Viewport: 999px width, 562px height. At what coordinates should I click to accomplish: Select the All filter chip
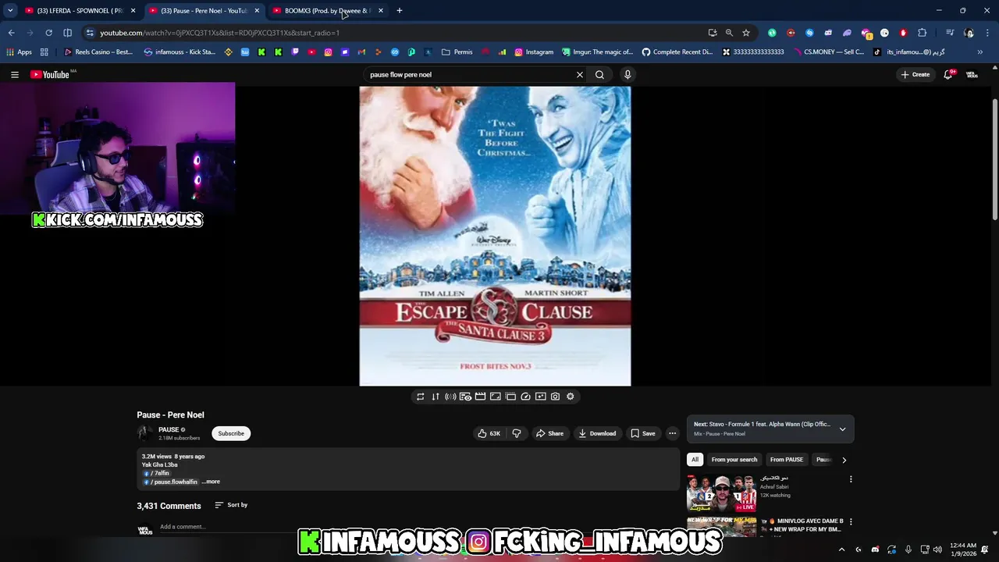pos(695,460)
